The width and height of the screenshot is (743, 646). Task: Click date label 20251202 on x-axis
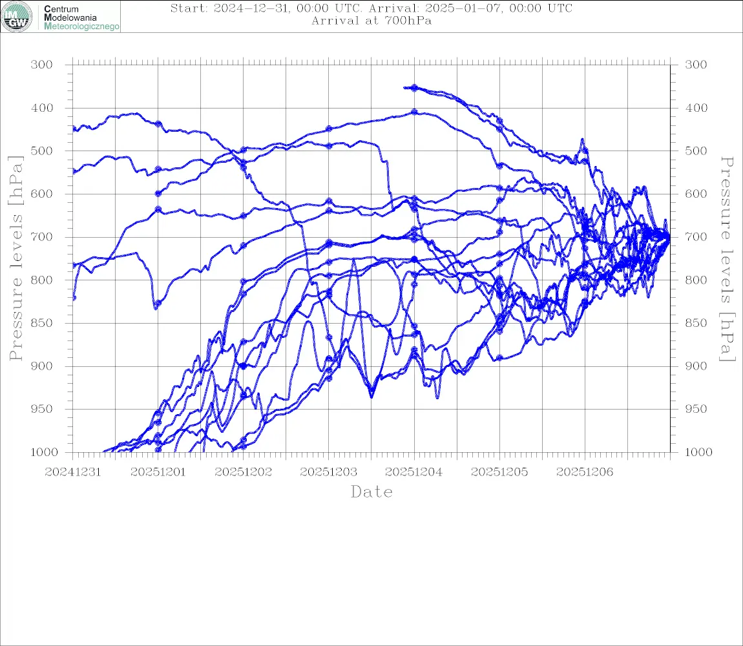pyautogui.click(x=243, y=472)
